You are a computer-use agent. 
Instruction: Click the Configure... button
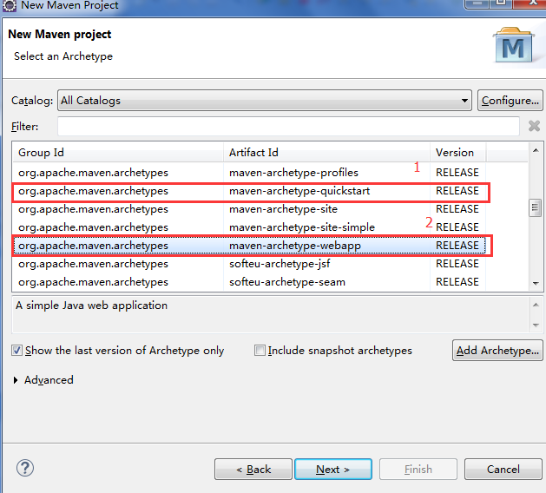(x=510, y=101)
